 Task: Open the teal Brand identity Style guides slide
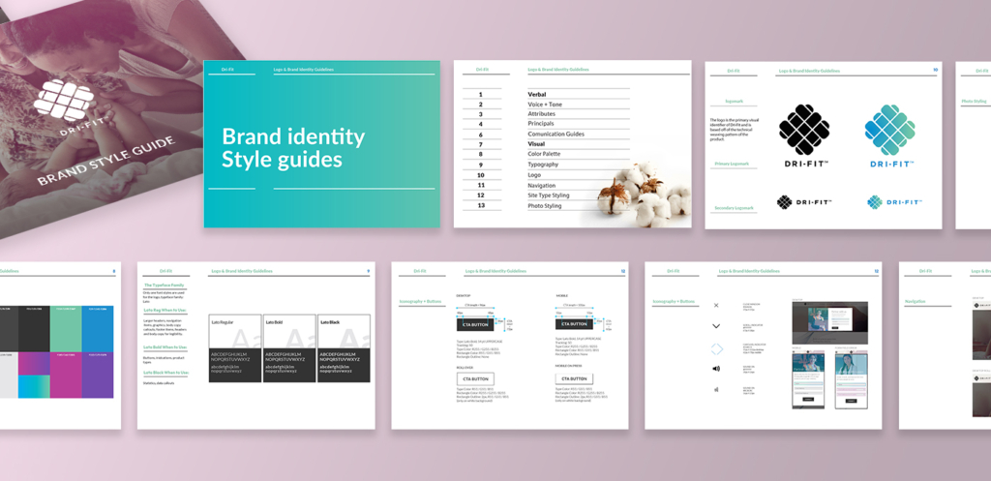pyautogui.click(x=321, y=144)
